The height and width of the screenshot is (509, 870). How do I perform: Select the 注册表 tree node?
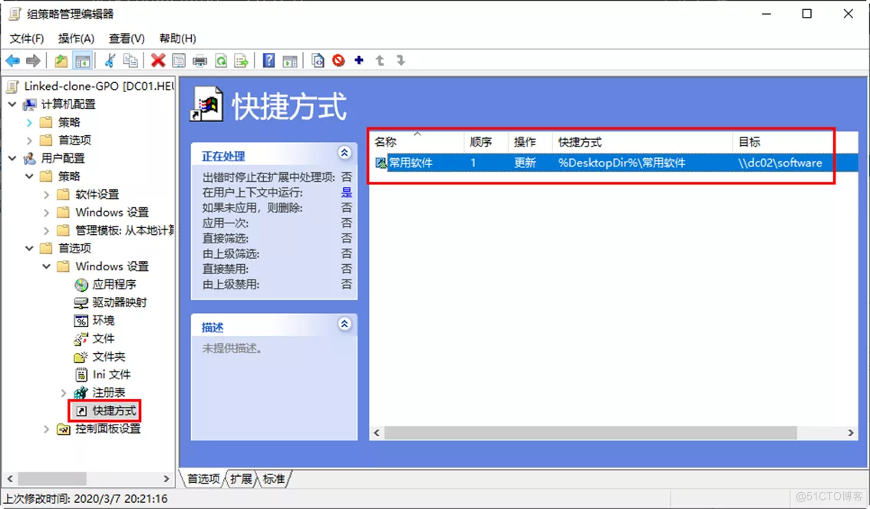(109, 392)
